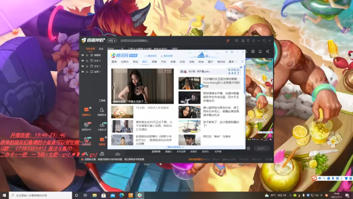Viewport: 353px width, 199px height.
Task: Add 麦克风 microphone source
Action: [x=205, y=152]
